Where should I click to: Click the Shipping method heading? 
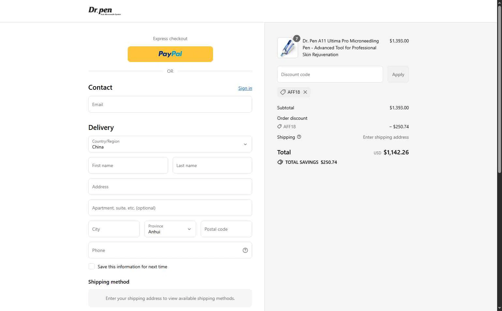click(x=109, y=282)
